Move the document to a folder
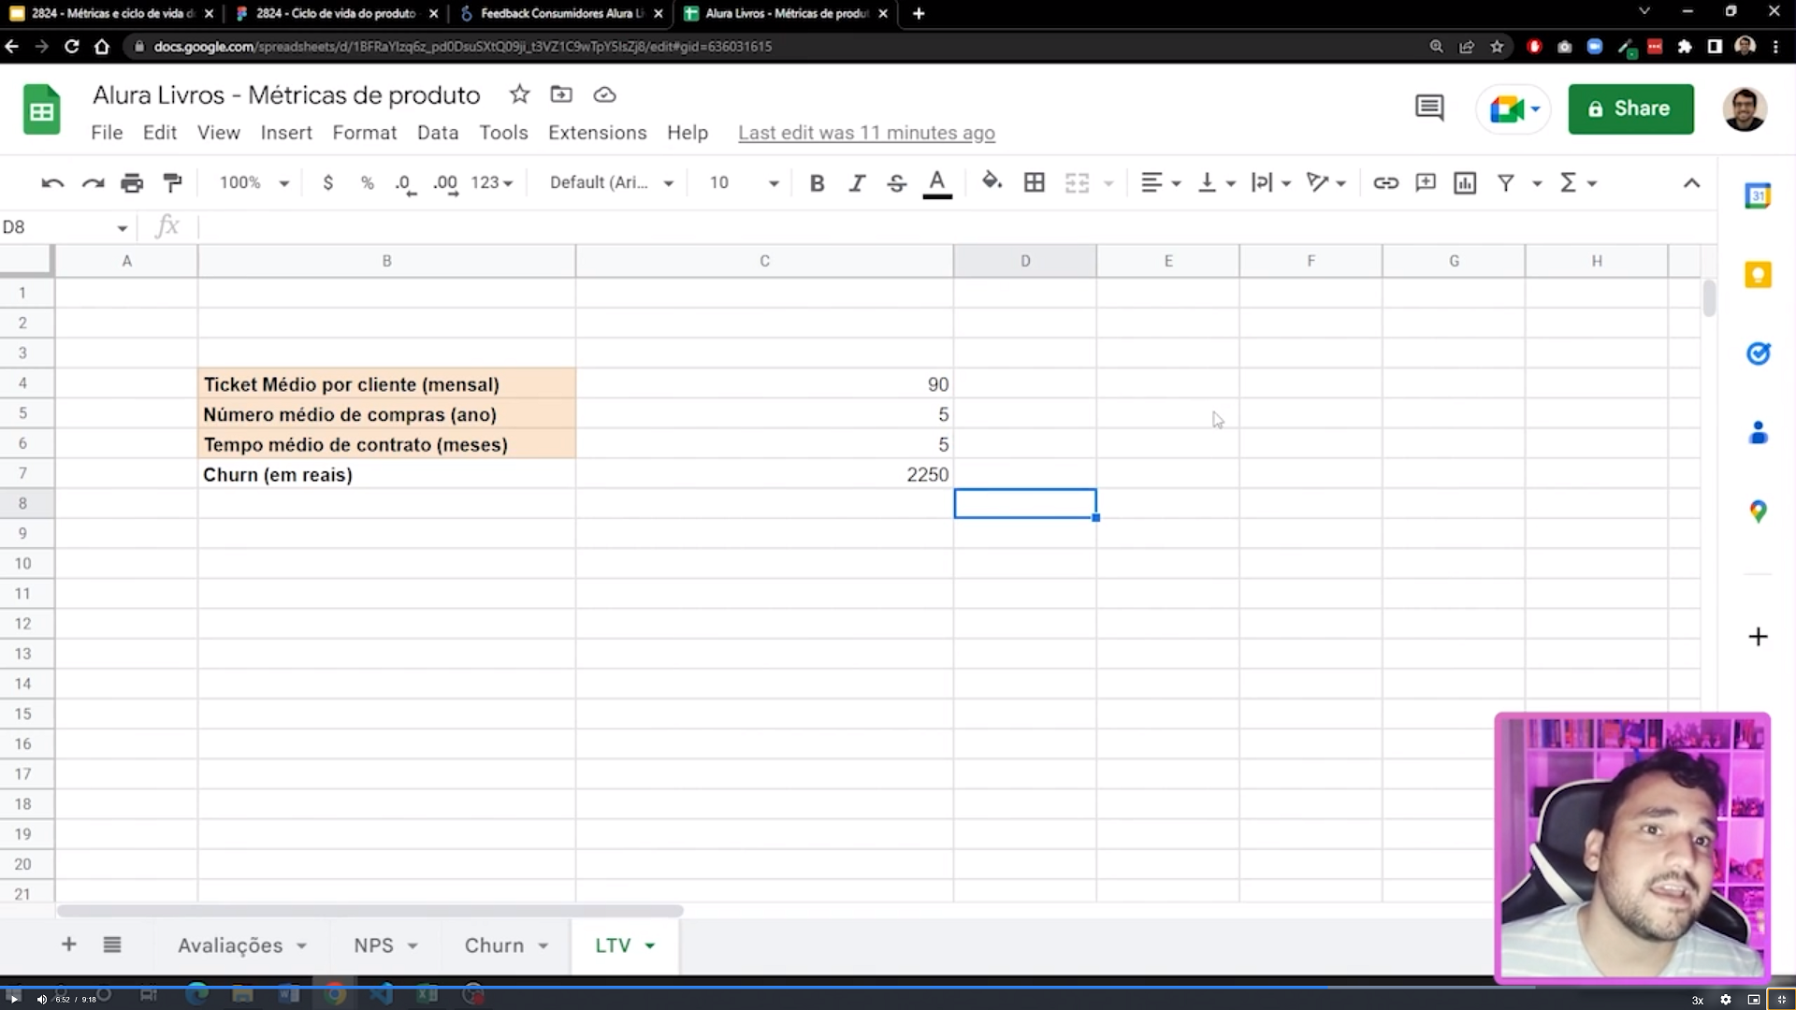This screenshot has width=1796, height=1010. (561, 94)
